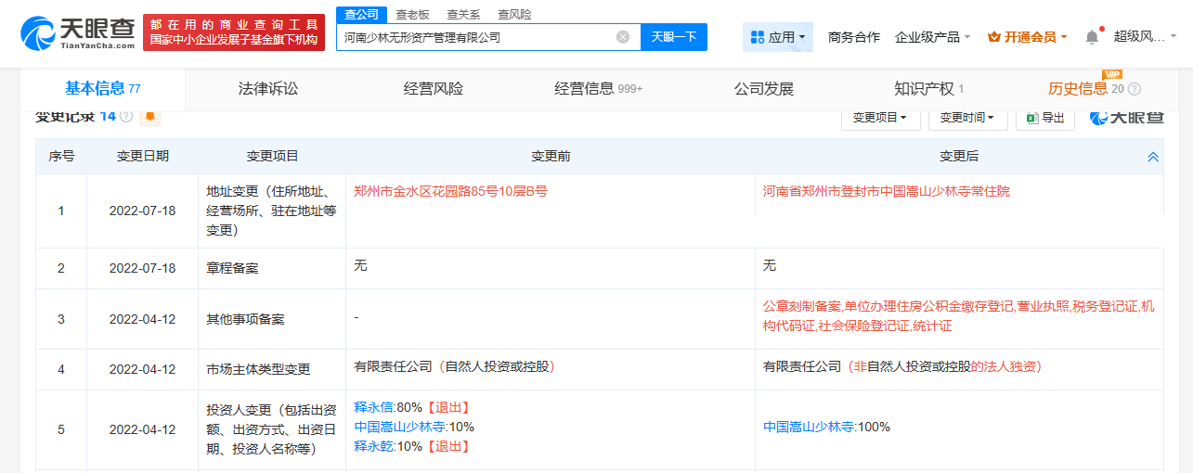Expand the 超级风… user account menu
Image resolution: width=1193 pixels, height=473 pixels.
pyautogui.click(x=1145, y=37)
